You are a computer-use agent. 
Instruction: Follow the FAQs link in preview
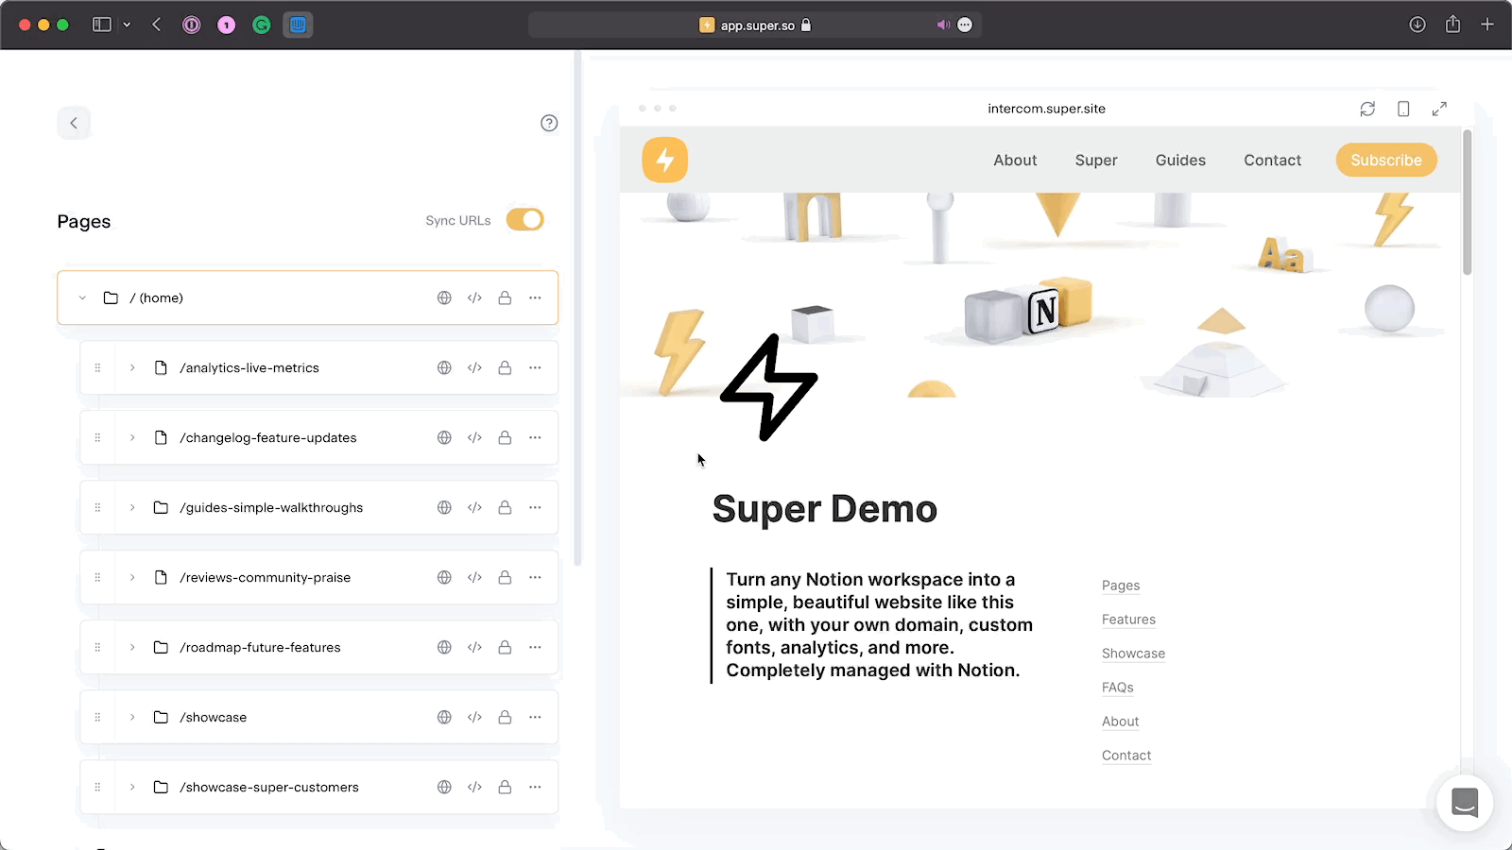[1117, 688]
